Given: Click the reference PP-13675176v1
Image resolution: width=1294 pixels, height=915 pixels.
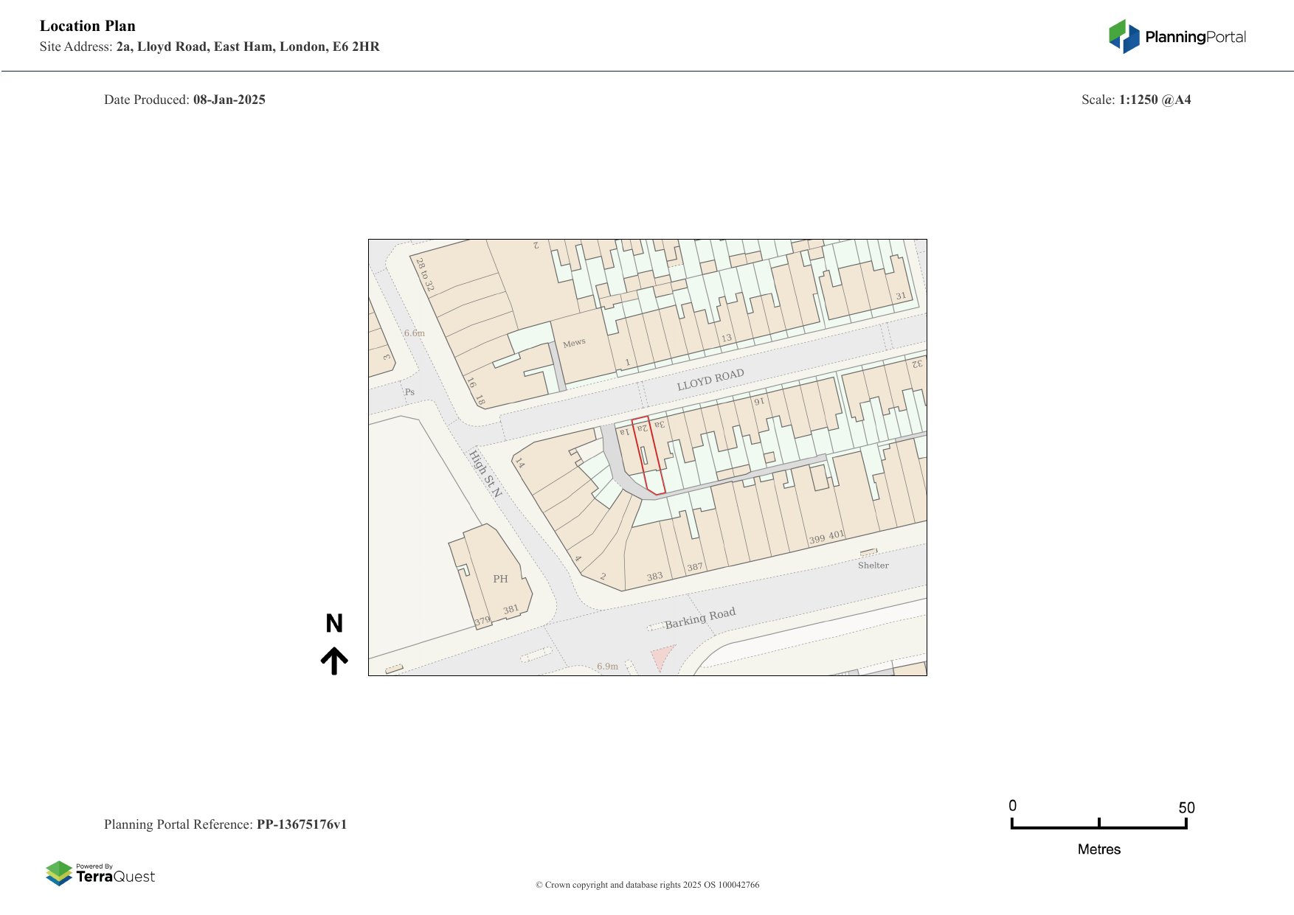Looking at the screenshot, I should tap(301, 824).
